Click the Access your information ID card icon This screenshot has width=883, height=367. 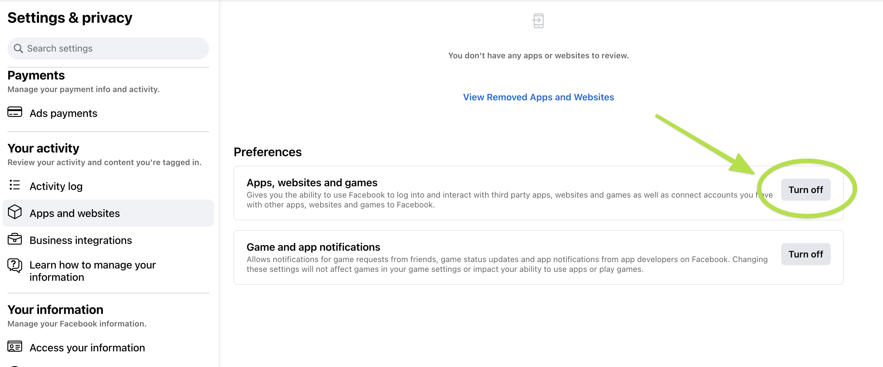(x=15, y=346)
